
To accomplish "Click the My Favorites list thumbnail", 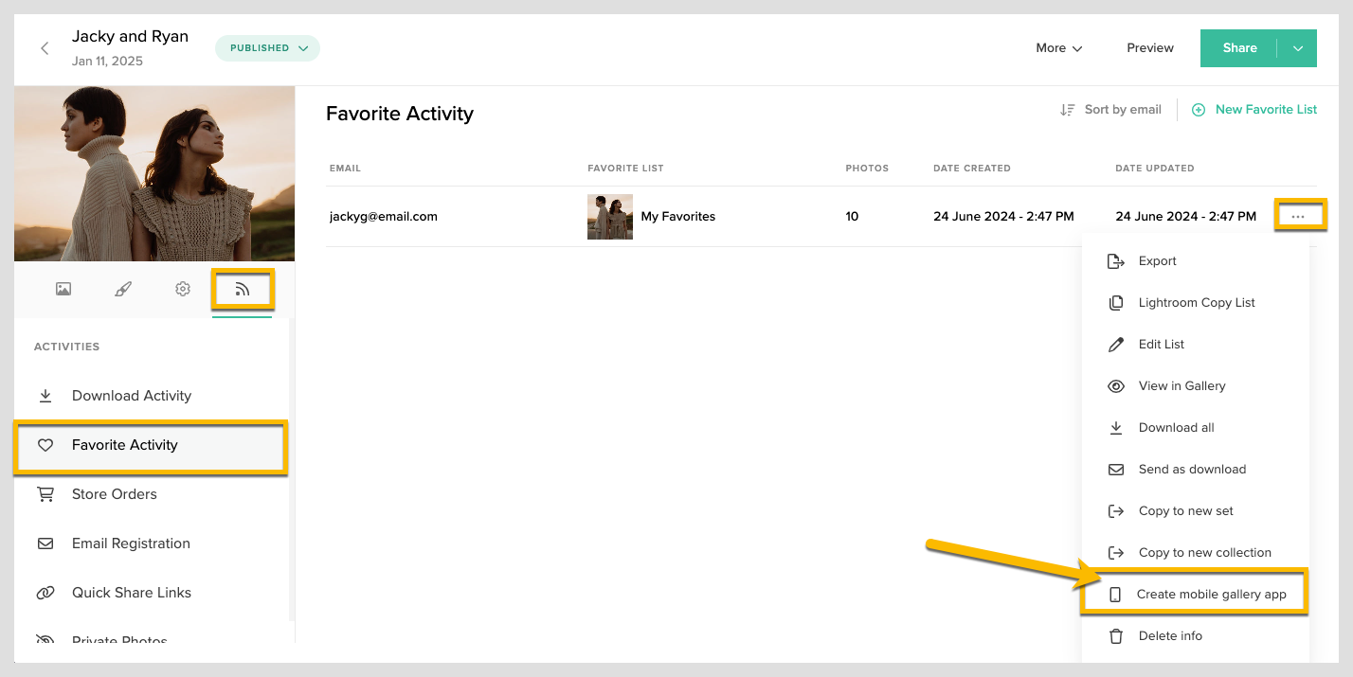I will click(x=609, y=216).
